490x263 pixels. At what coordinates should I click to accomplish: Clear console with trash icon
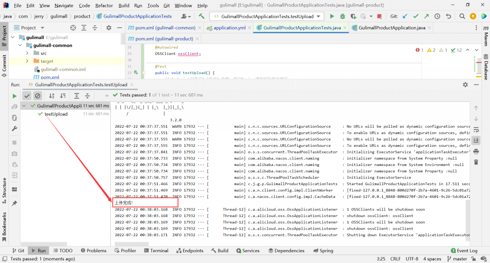(x=476, y=162)
